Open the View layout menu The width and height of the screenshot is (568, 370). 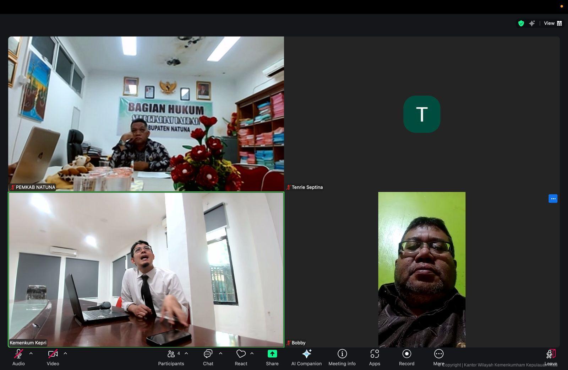click(552, 23)
